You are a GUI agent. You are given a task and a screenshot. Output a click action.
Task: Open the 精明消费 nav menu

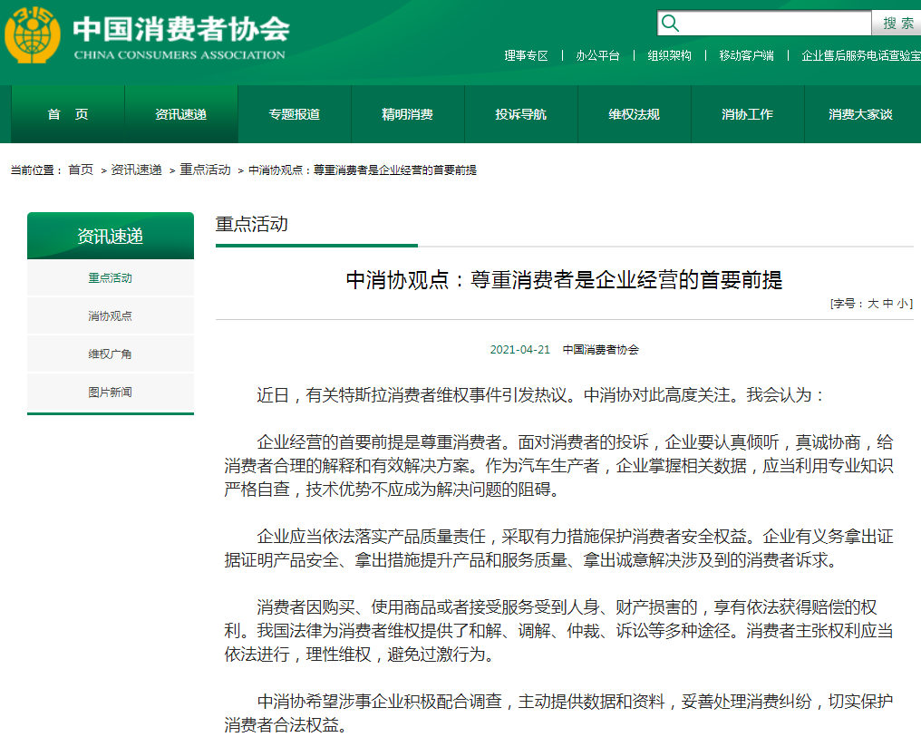408,114
